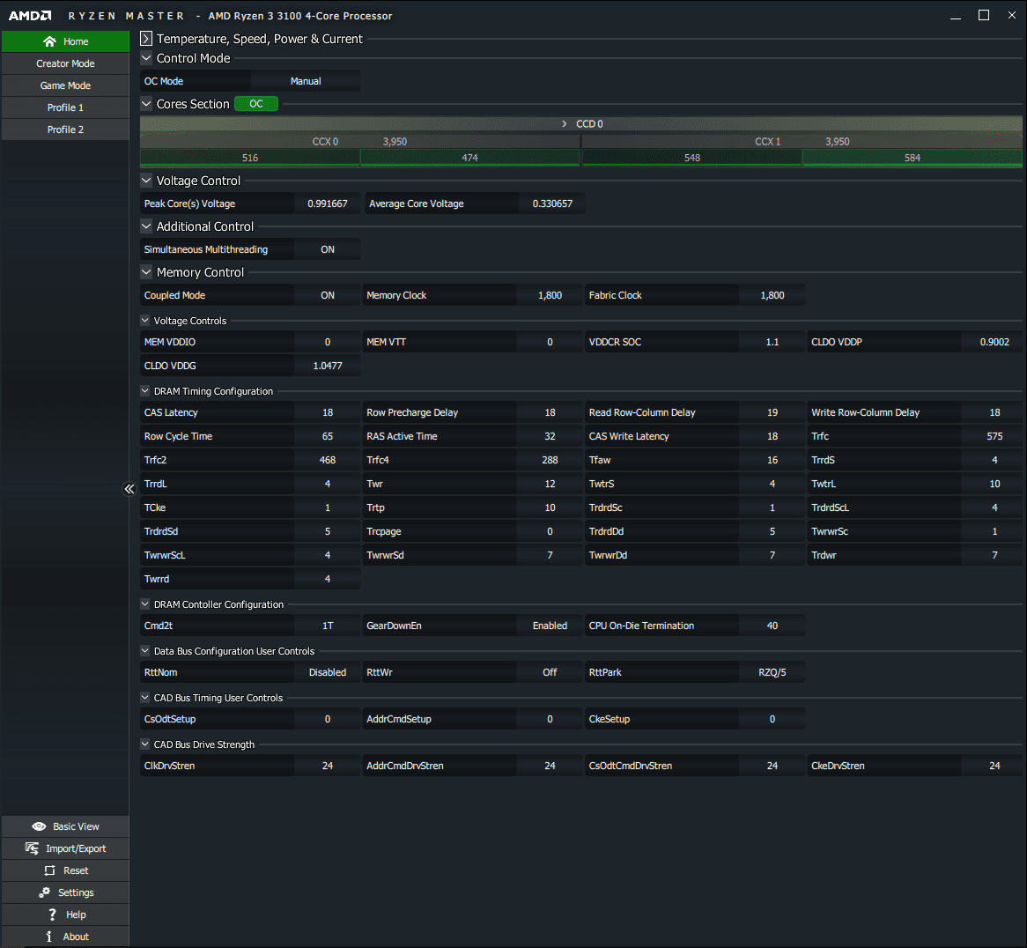Screen dimensions: 1027x948
Task: Click the Basic View eye icon
Action: (x=39, y=826)
